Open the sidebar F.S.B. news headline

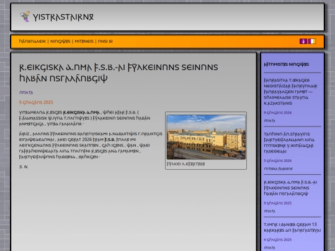(x=290, y=188)
